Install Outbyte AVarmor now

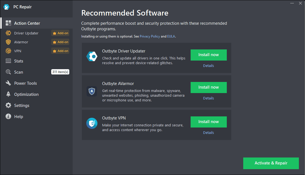point(208,87)
